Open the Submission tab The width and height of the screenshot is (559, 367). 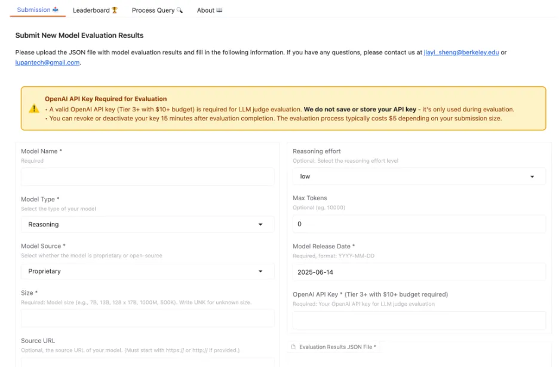38,10
